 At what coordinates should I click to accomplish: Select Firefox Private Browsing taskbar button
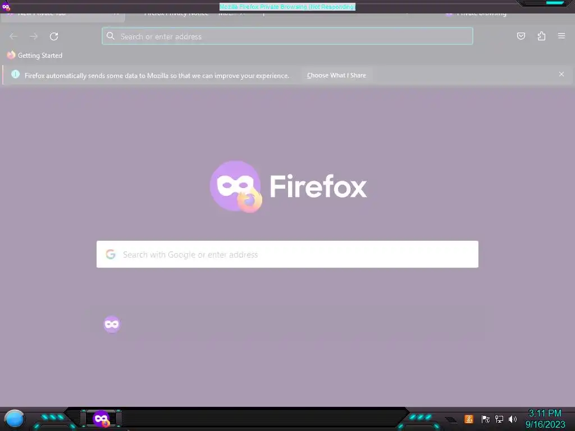pos(101,419)
